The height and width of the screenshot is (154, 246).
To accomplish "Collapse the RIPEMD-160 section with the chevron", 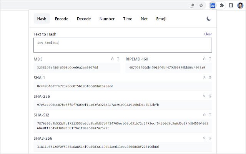I will click(204, 59).
